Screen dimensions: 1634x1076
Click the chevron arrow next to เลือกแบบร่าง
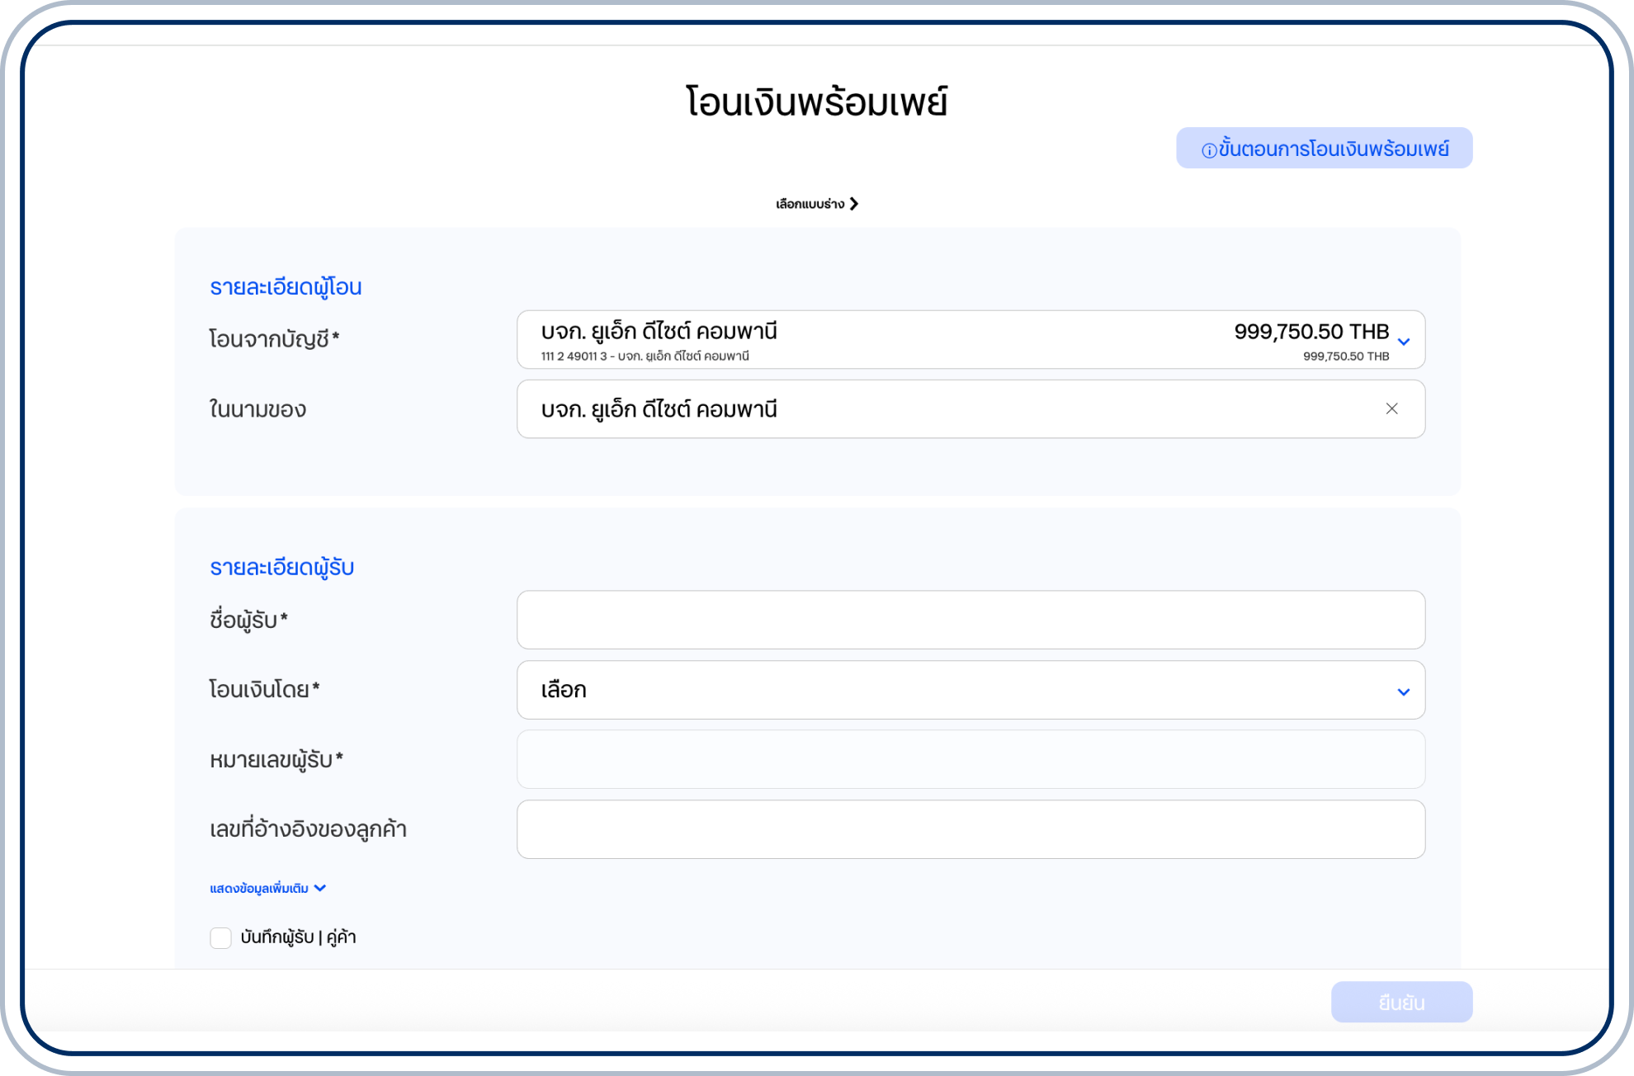click(854, 204)
